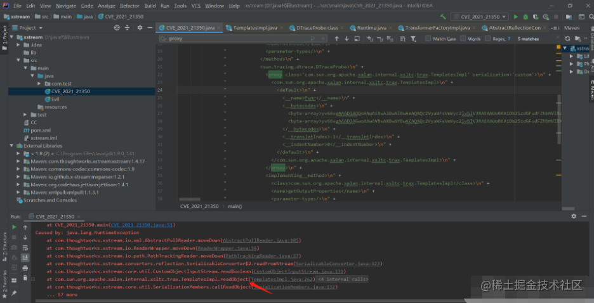Click Locate/scroll-from-source icon in Project panel
Viewport: 594px width, 303px height.
(117, 28)
